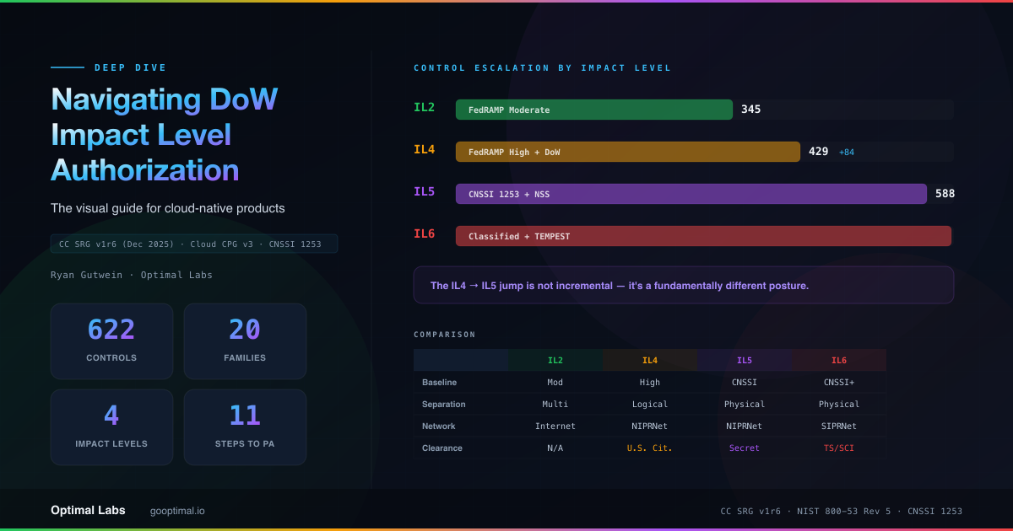Viewport: 1013px width, 531px height.
Task: Click the 'Separation' row label
Action: pyautogui.click(x=444, y=405)
